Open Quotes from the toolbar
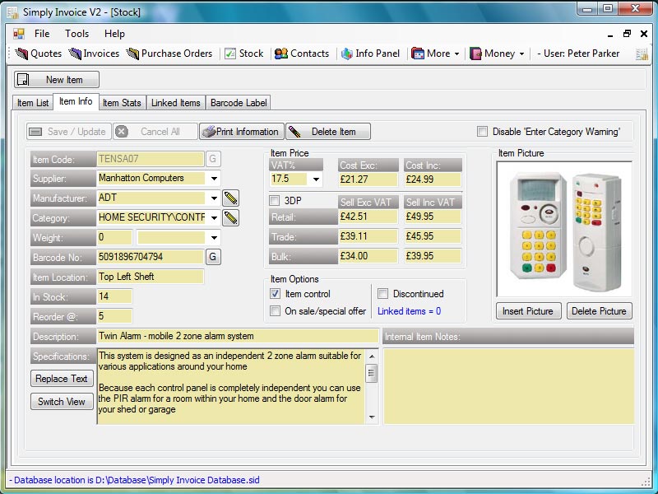This screenshot has height=494, width=658. [39, 54]
